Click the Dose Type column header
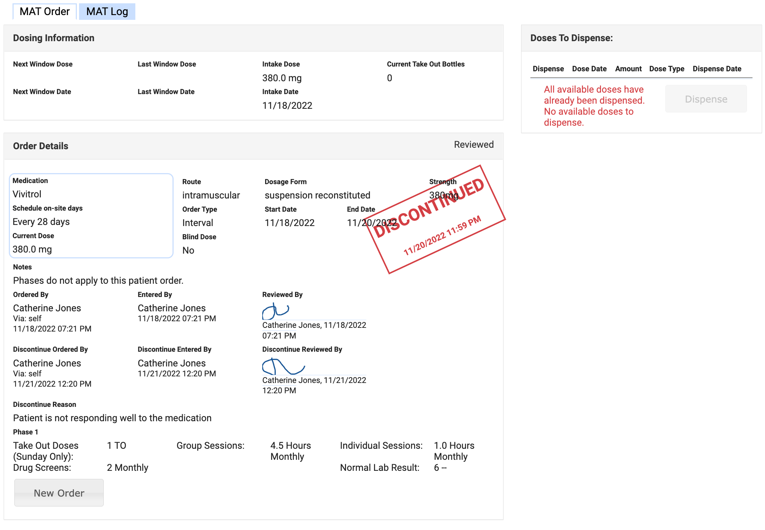 [666, 69]
